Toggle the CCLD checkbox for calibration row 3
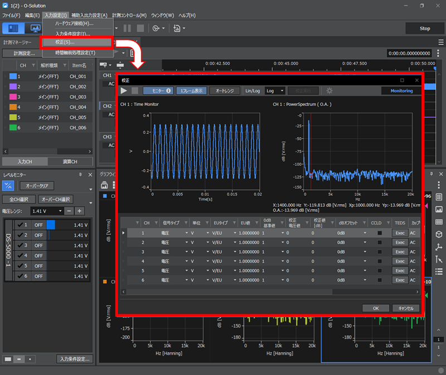 (380, 252)
